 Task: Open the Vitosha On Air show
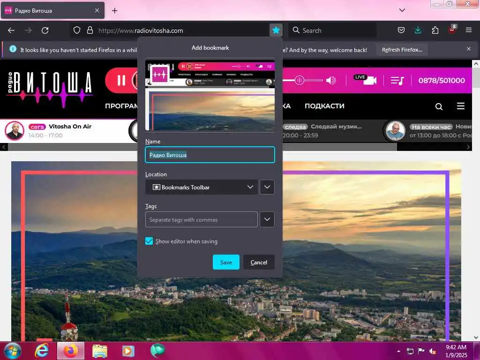pos(70,127)
